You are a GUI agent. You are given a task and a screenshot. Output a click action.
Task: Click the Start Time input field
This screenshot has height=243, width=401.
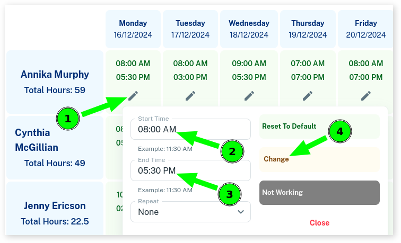point(190,129)
